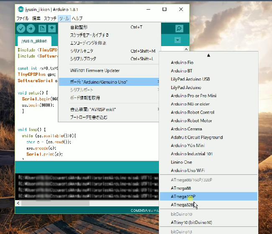Expand the 書込装置 AVRISP mkII submenu

[x=109, y=110]
